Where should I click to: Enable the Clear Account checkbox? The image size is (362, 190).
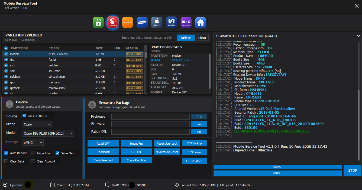click(33, 161)
